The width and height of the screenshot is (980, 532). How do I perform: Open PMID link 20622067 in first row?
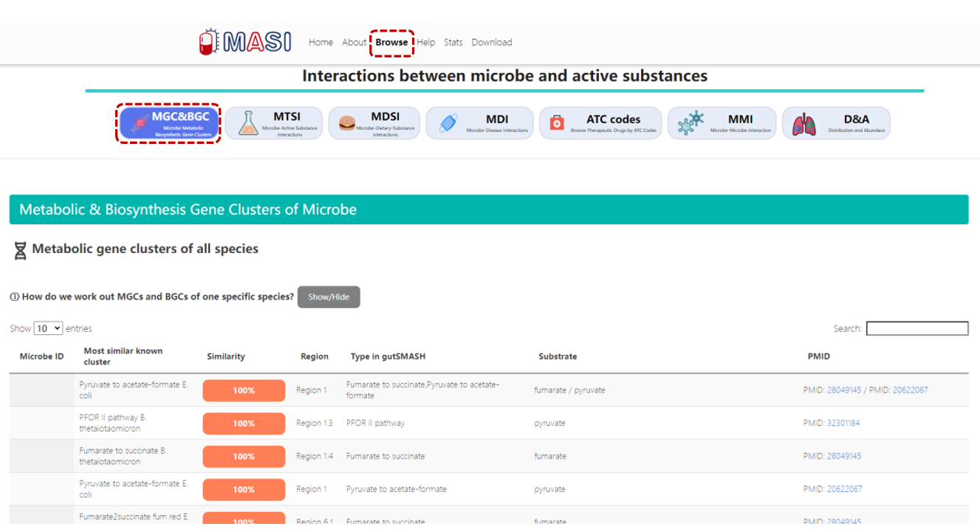click(910, 390)
